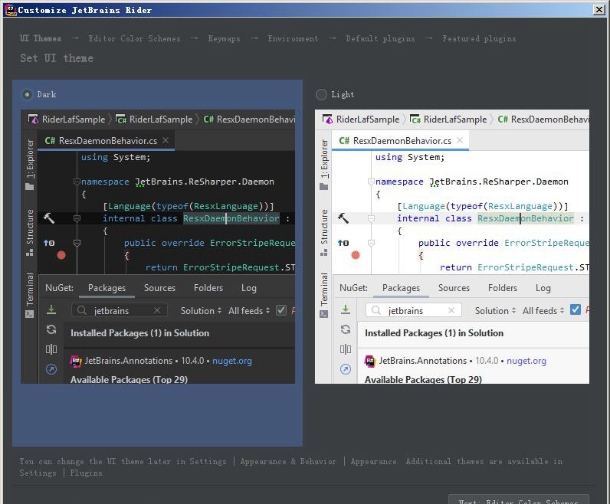Open Structure tool window in light preview
This screenshot has height=504, width=610.
[x=324, y=232]
